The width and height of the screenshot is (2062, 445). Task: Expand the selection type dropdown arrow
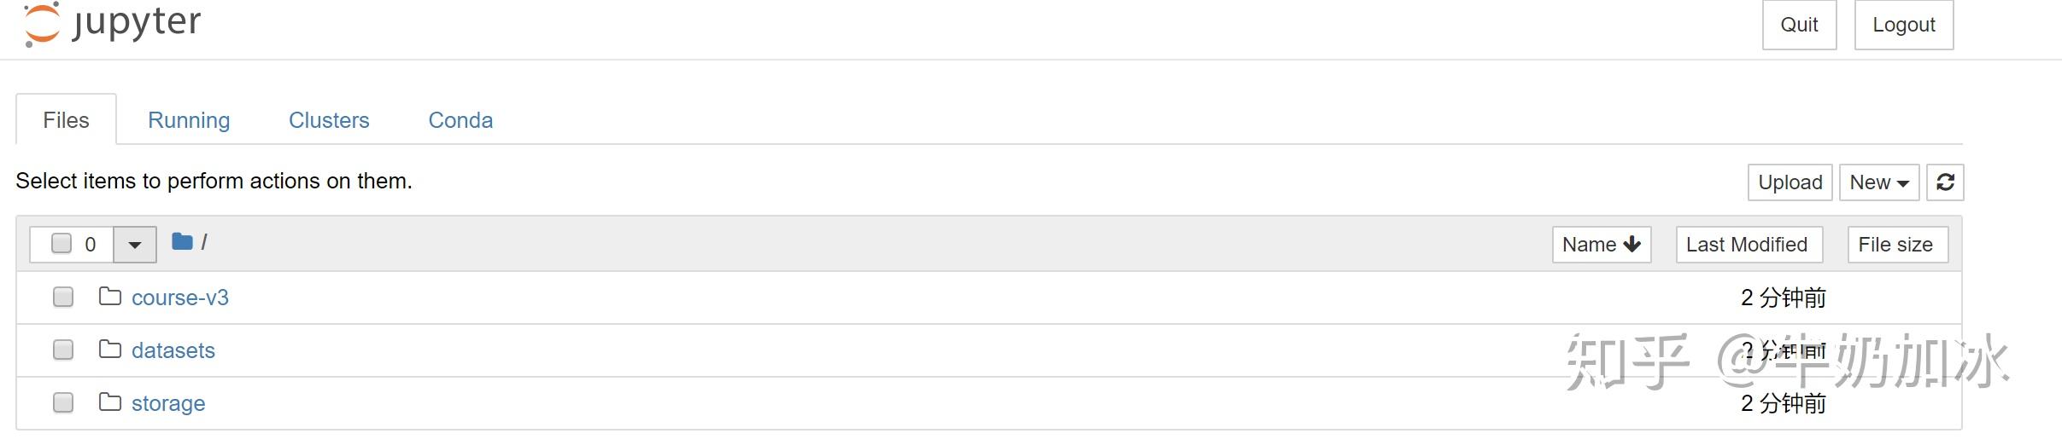[x=135, y=245]
